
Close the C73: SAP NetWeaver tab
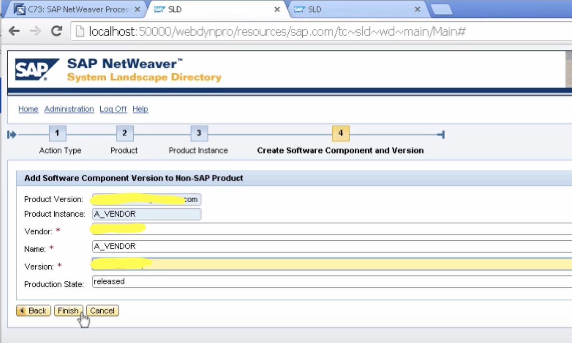(137, 9)
